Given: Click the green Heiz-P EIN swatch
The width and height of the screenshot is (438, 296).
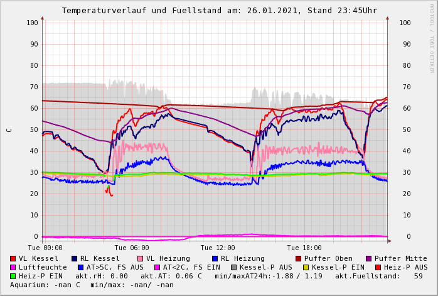Looking at the screenshot, I should [13, 276].
